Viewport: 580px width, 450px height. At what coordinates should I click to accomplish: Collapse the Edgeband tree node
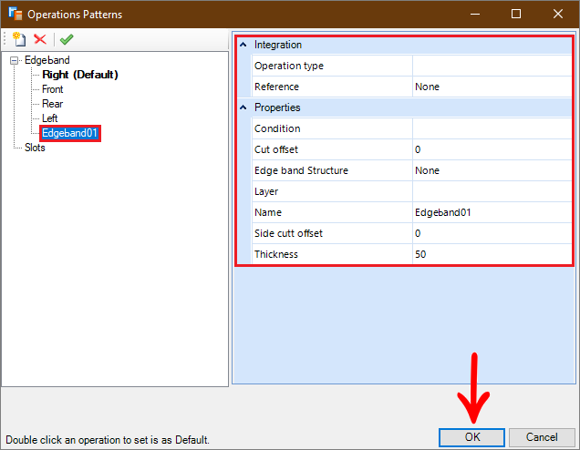tap(14, 60)
